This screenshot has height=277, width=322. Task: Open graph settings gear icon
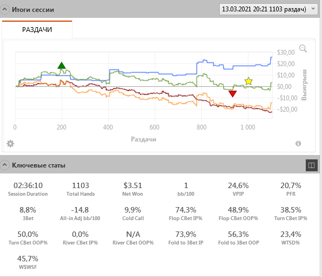tap(10, 144)
